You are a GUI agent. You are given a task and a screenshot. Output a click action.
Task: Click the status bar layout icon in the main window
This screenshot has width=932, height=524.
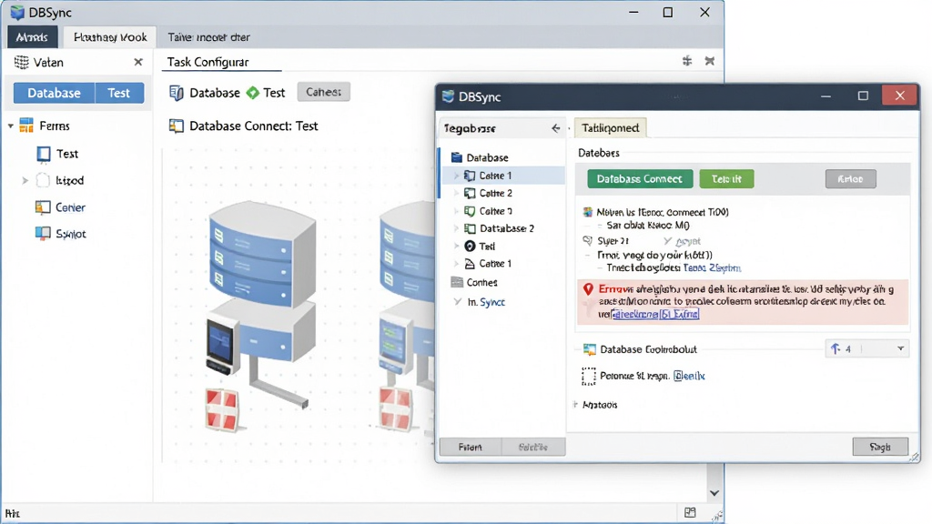(x=690, y=513)
